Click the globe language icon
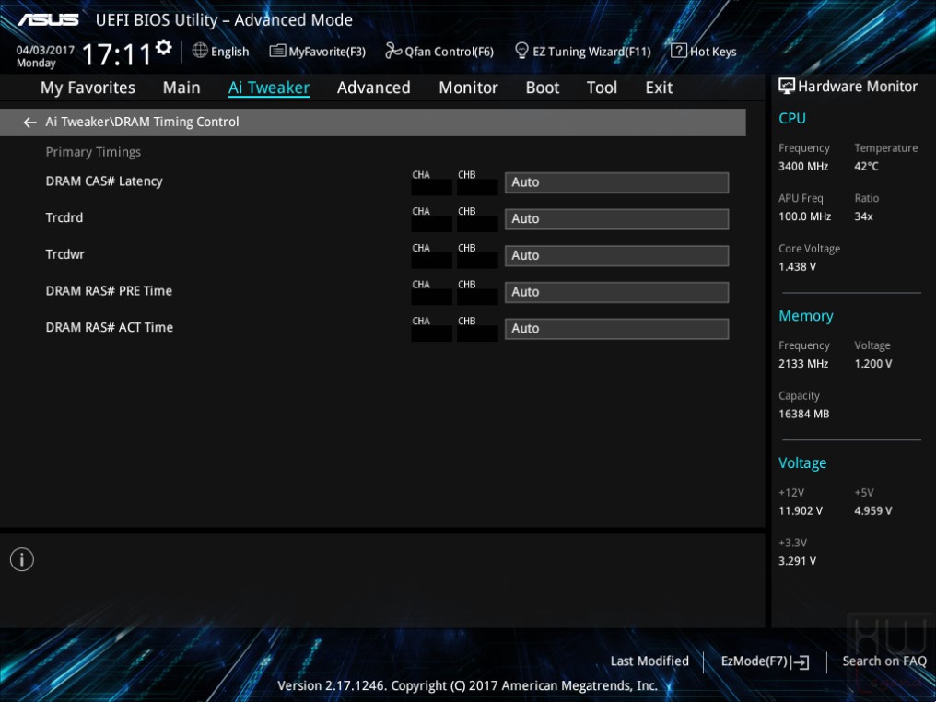Image resolution: width=936 pixels, height=702 pixels. 200,51
